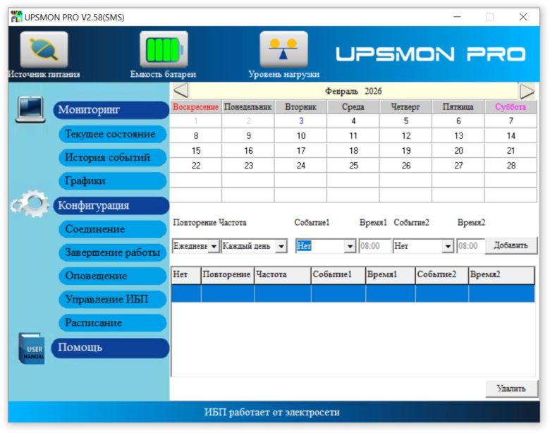Select February 22 in the calendar

pos(196,166)
